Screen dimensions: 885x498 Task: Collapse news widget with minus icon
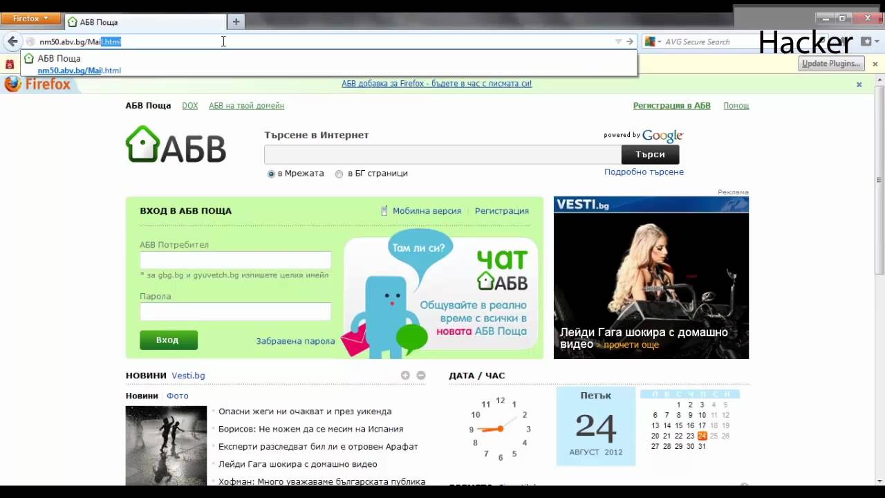pyautogui.click(x=421, y=376)
